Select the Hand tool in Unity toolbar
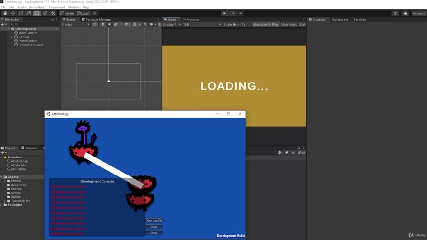 (x=5, y=13)
